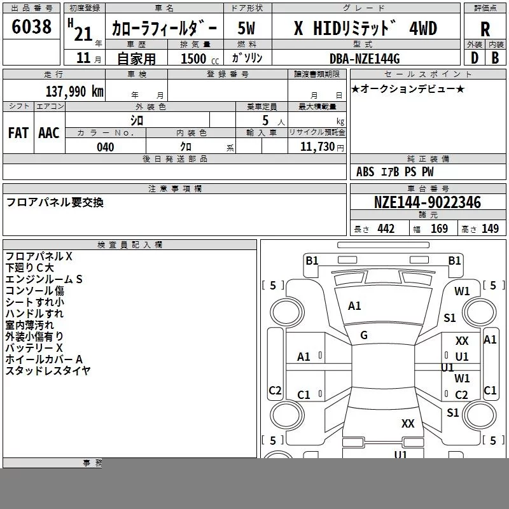The image size is (509, 509).
Task: Click 諸元 header label
Action: click(x=428, y=214)
